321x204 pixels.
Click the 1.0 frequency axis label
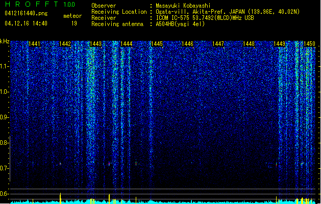coord(5,92)
